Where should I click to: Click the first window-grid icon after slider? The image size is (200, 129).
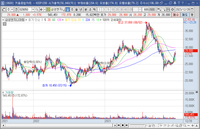(x=149, y=126)
